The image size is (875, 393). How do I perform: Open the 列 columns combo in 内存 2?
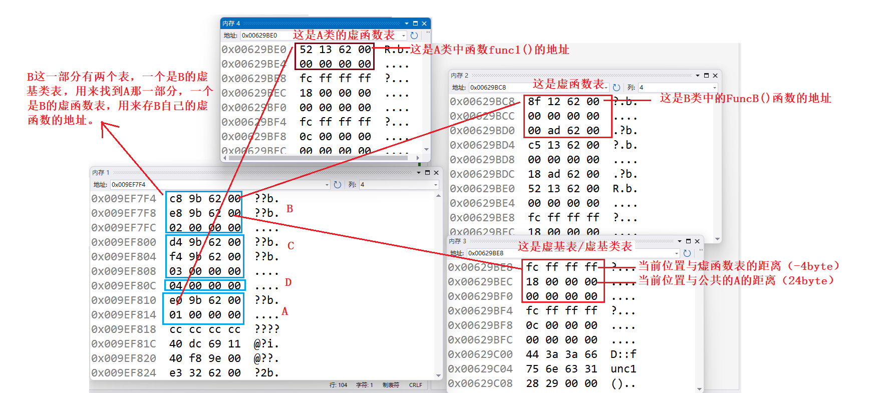tap(678, 88)
